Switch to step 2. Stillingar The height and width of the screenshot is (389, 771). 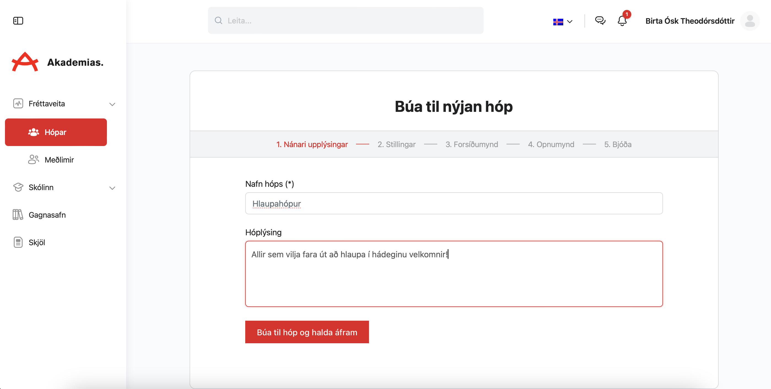tap(396, 144)
